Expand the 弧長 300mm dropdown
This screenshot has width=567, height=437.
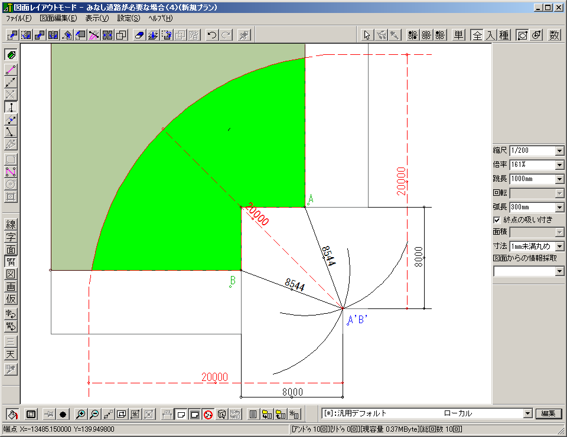coord(559,208)
